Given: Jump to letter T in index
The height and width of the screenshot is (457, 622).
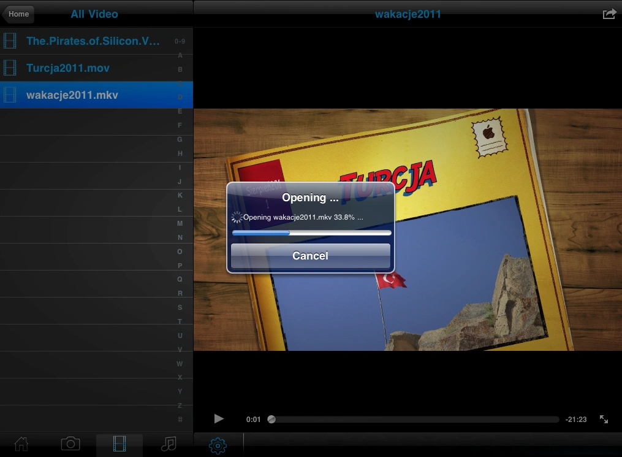Looking at the screenshot, I should [x=180, y=321].
